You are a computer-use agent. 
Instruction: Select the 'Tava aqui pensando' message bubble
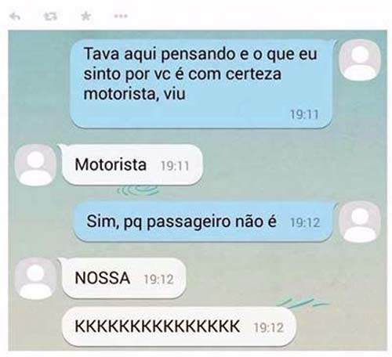pos(203,84)
